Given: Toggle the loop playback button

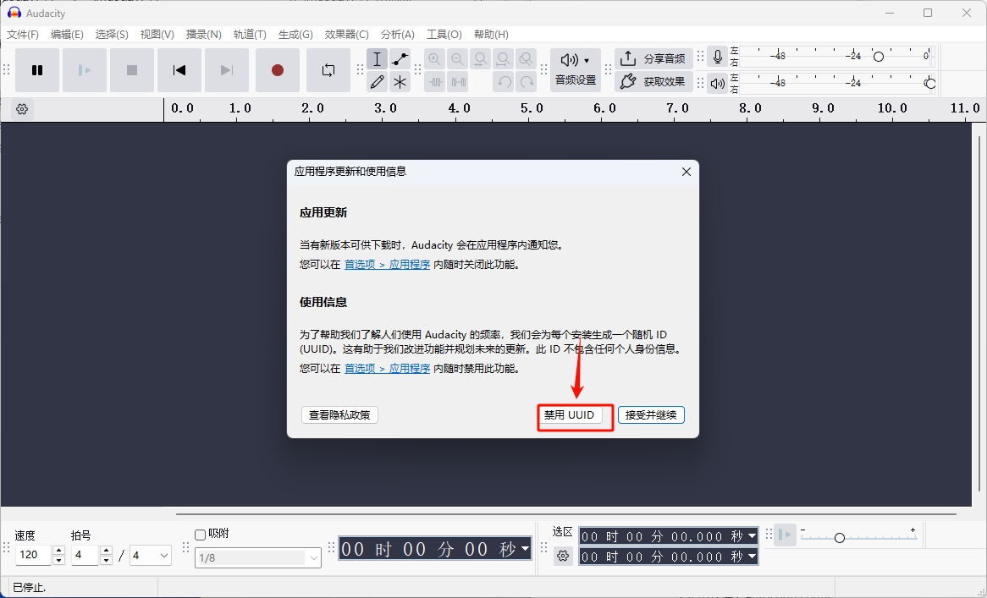Looking at the screenshot, I should (328, 70).
